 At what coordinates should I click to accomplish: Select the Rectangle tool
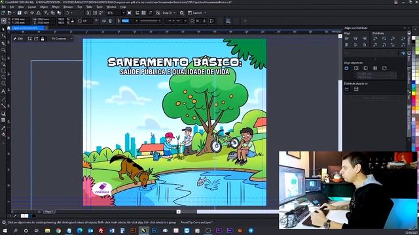pyautogui.click(x=3, y=70)
